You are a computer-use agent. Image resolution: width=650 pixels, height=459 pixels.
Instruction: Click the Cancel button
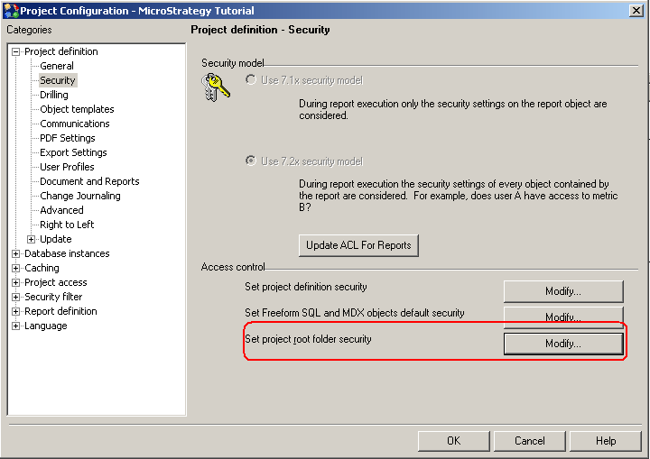click(x=530, y=441)
